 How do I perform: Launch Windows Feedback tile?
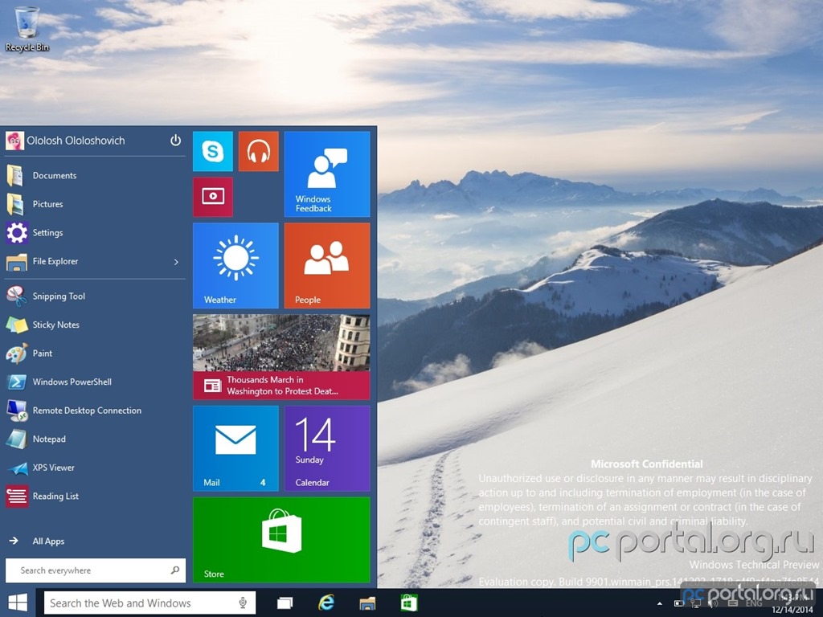click(327, 174)
